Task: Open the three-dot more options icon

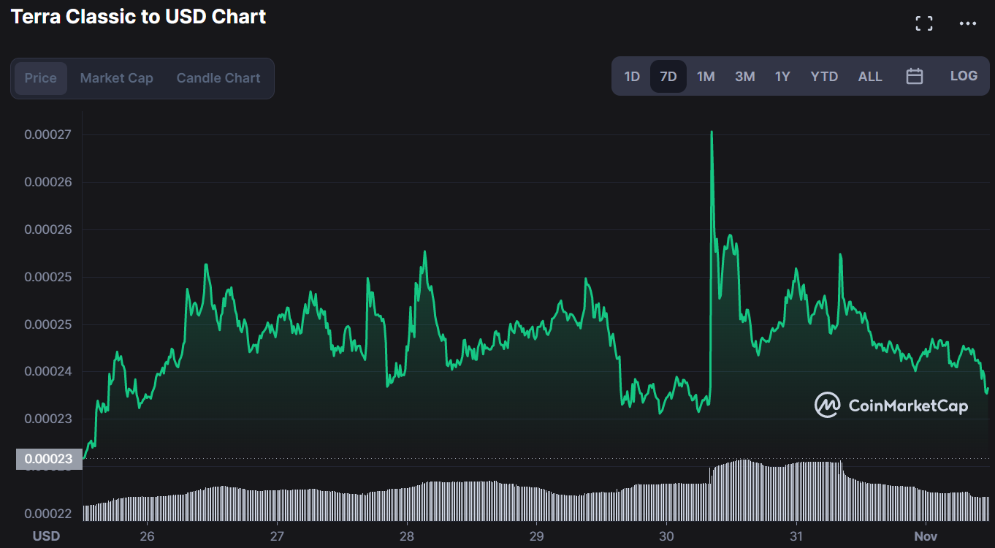Action: tap(967, 23)
